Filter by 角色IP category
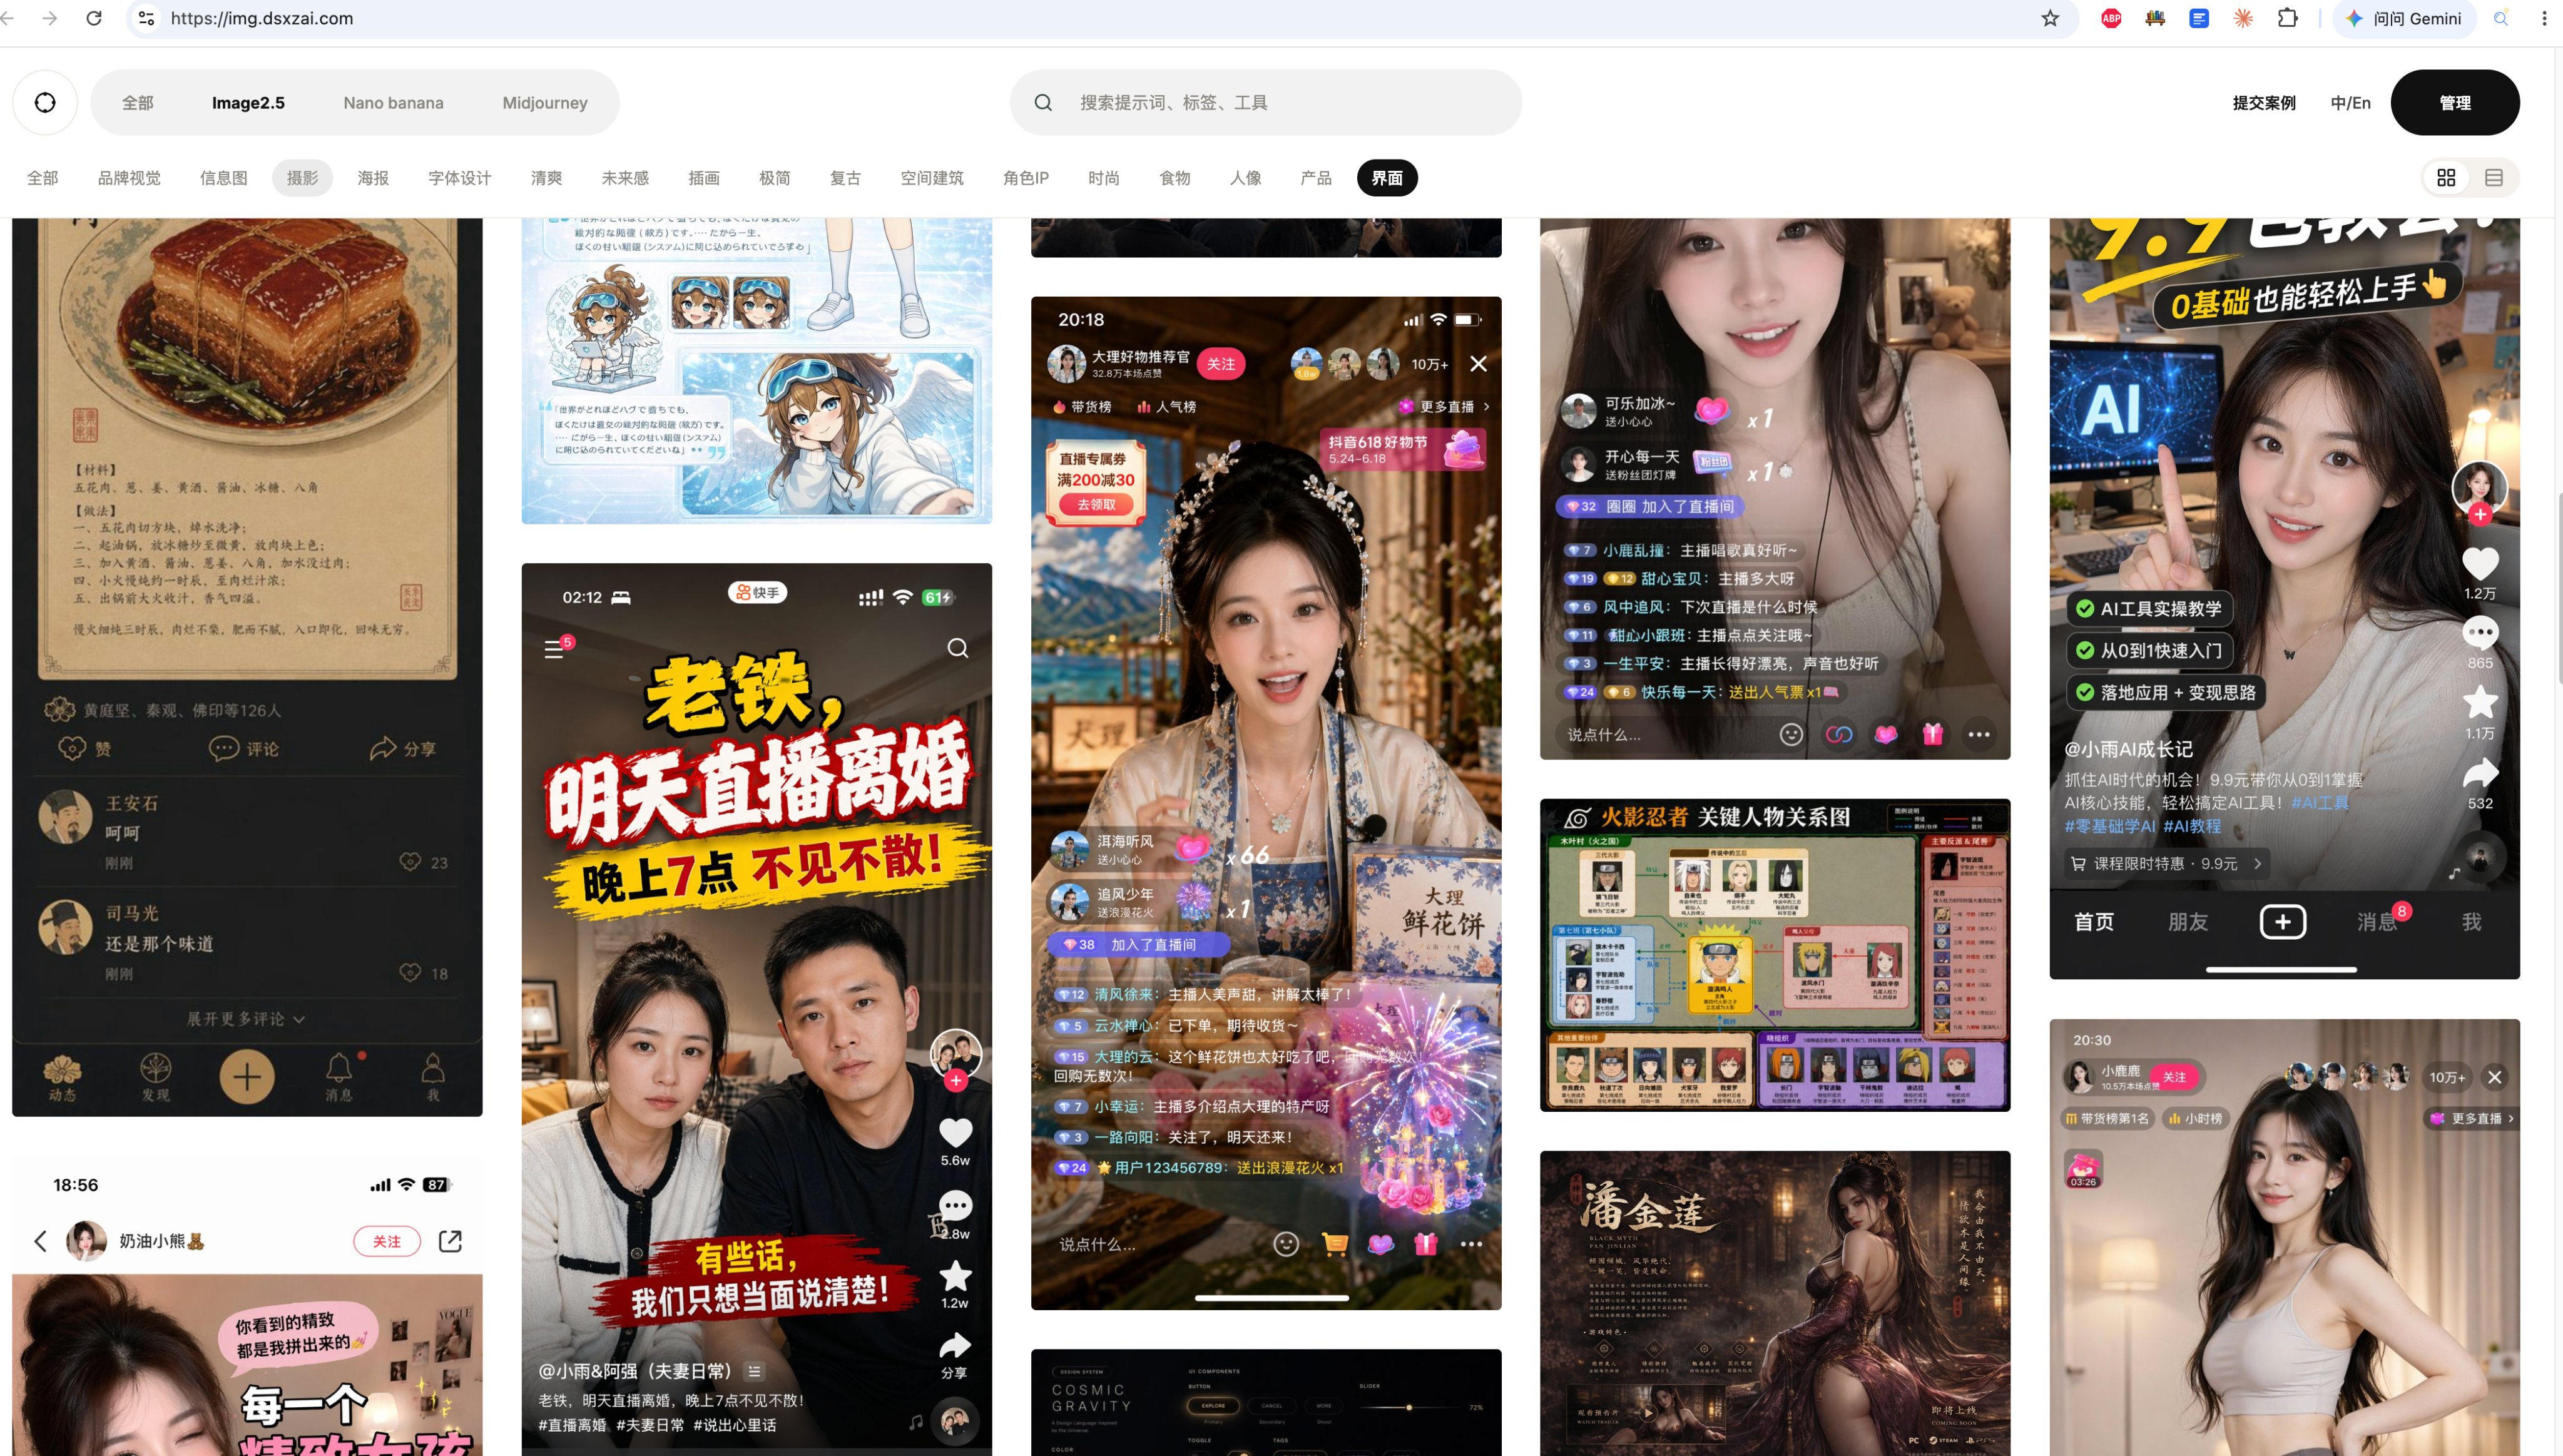This screenshot has width=2563, height=1456. [1026, 178]
